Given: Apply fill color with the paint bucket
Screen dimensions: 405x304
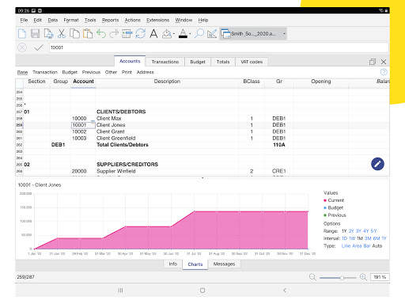Looking at the screenshot, I should click(167, 34).
